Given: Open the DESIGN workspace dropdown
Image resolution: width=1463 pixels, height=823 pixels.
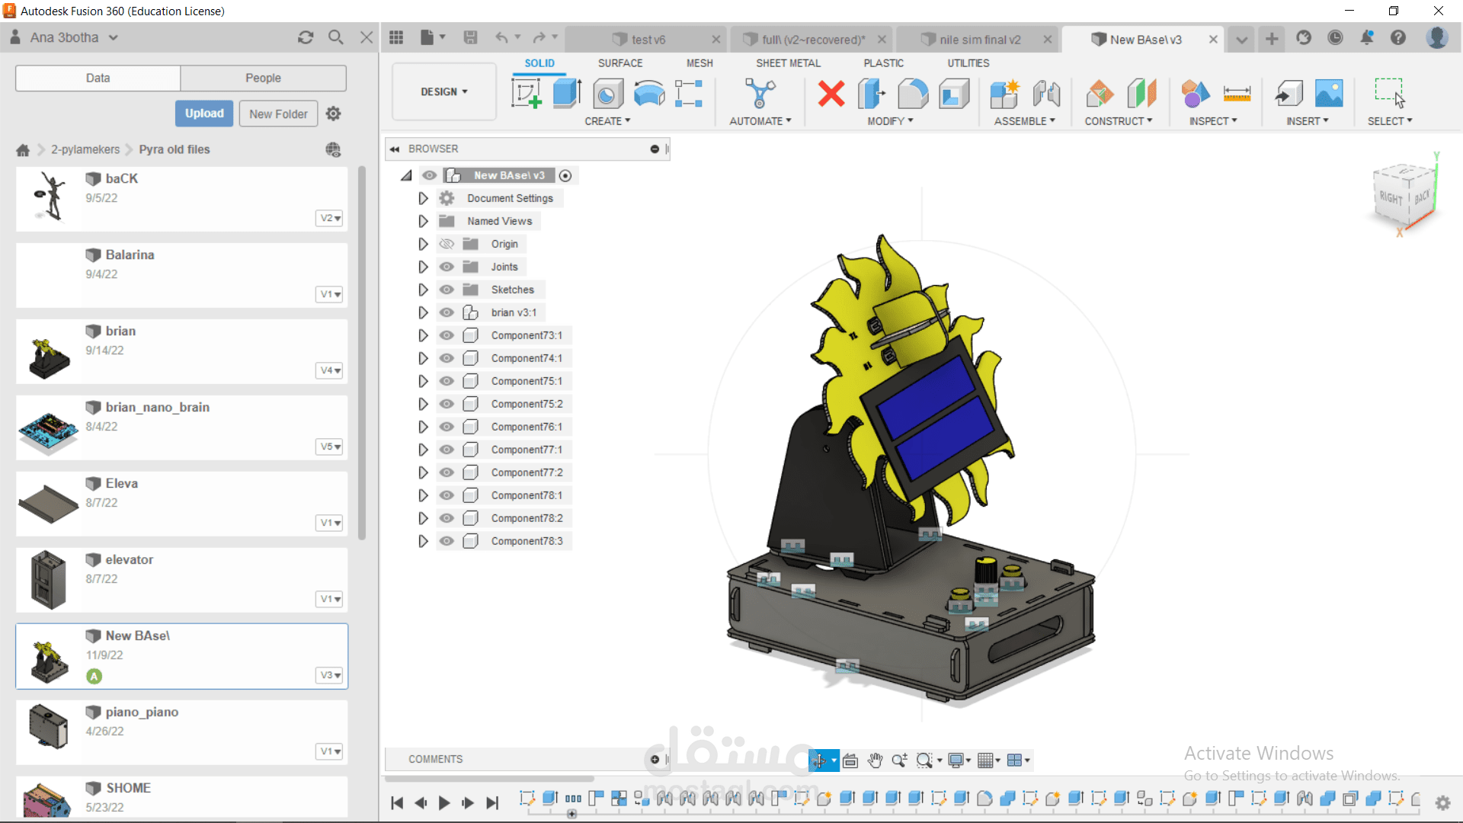Looking at the screenshot, I should click(444, 91).
